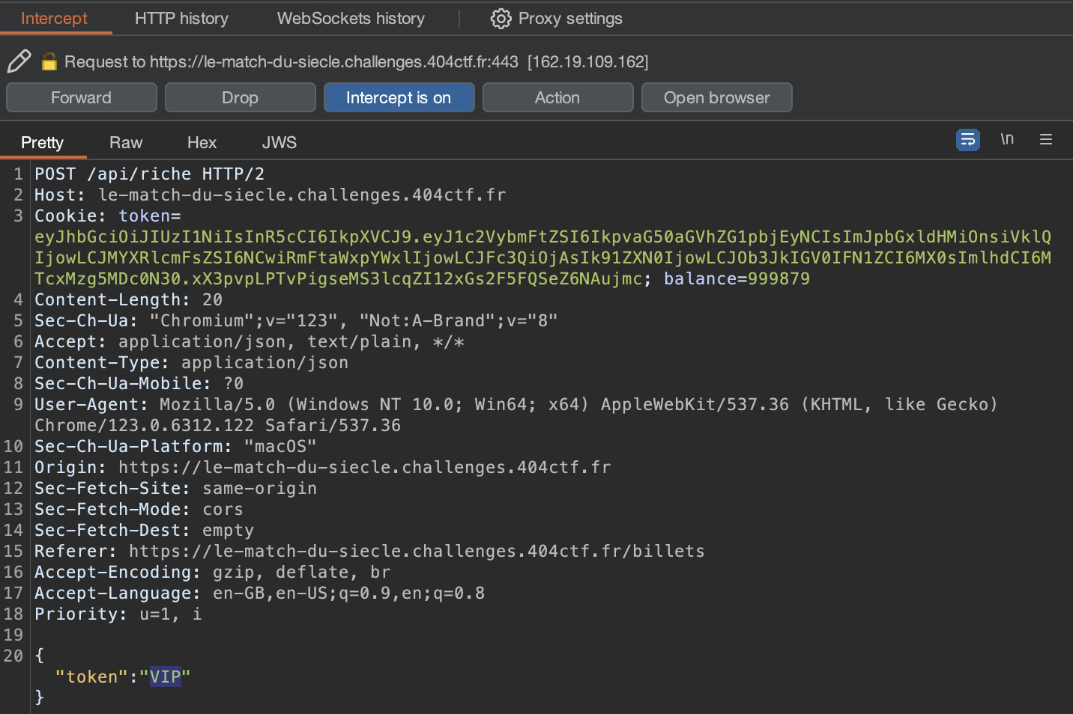
Task: Show the Hex view tab
Action: pos(202,143)
